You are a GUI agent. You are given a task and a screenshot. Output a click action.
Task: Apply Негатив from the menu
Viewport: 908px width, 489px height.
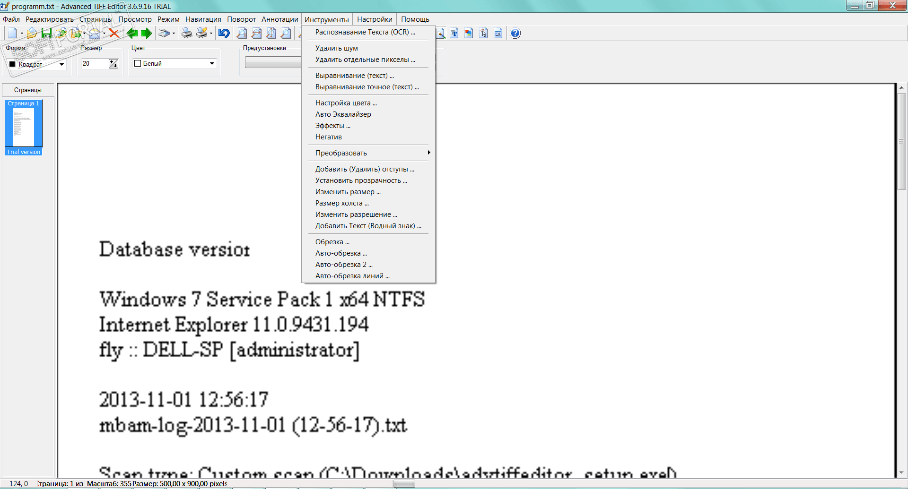[368, 137]
